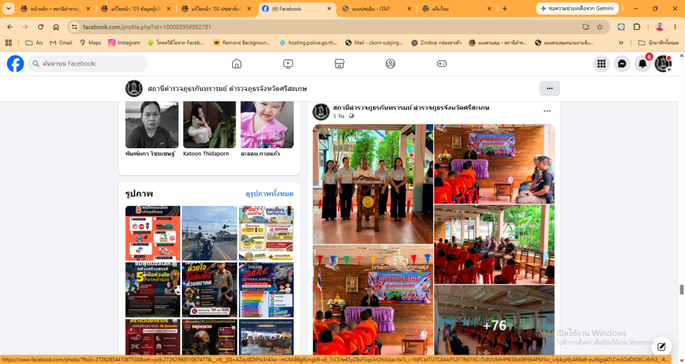Open friend name อะลอน กายแก้ว
The width and height of the screenshot is (685, 364).
click(x=260, y=154)
